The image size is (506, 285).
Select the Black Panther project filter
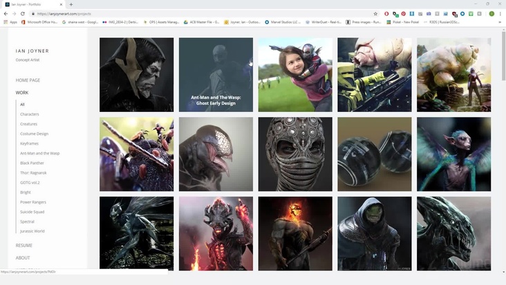coord(32,163)
